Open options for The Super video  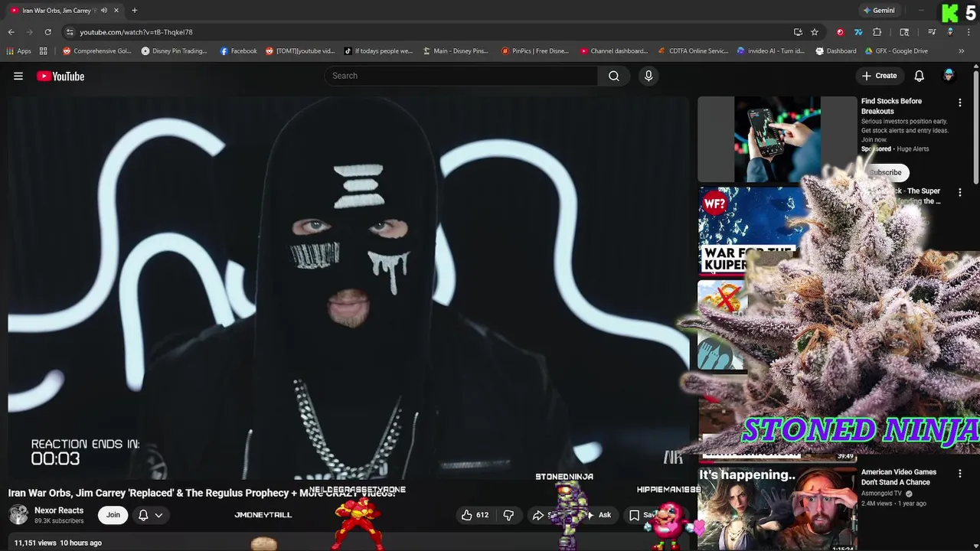959,193
